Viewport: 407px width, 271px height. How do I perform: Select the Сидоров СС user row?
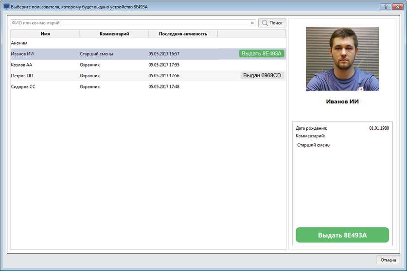point(97,86)
